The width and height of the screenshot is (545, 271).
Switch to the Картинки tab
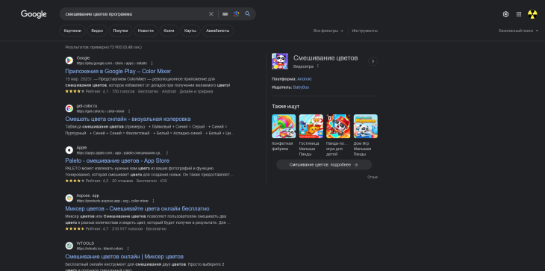pos(72,31)
